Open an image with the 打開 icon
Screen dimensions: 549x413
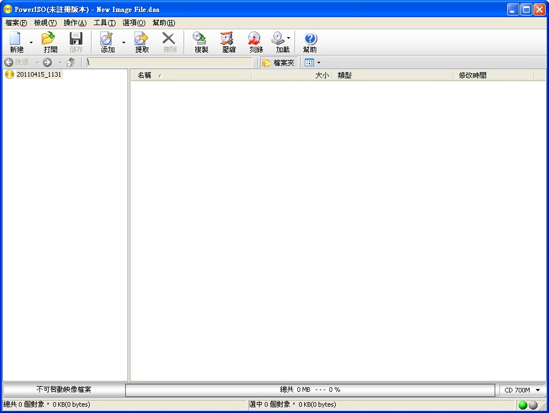tap(50, 42)
